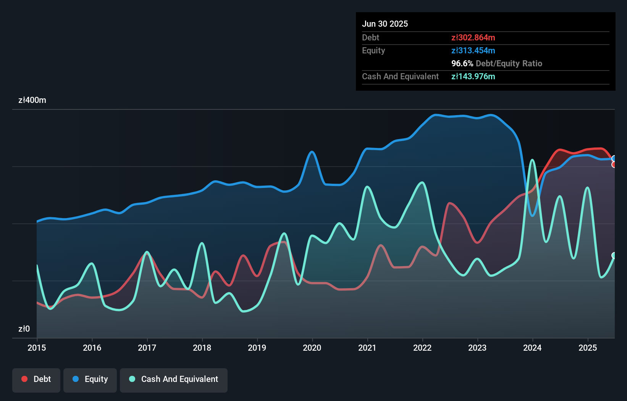Click the zł400m y-axis label
Viewport: 627px width, 401px height.
(32, 100)
